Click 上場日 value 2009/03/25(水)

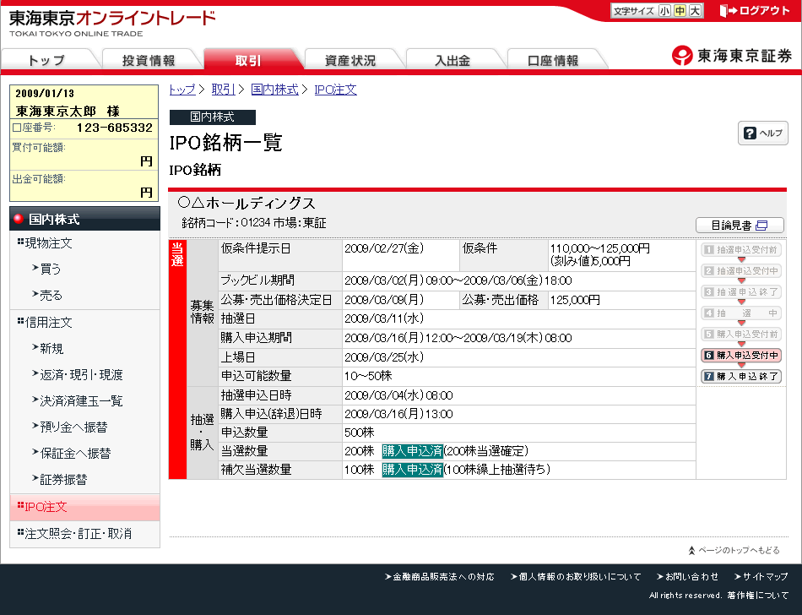pyautogui.click(x=384, y=357)
